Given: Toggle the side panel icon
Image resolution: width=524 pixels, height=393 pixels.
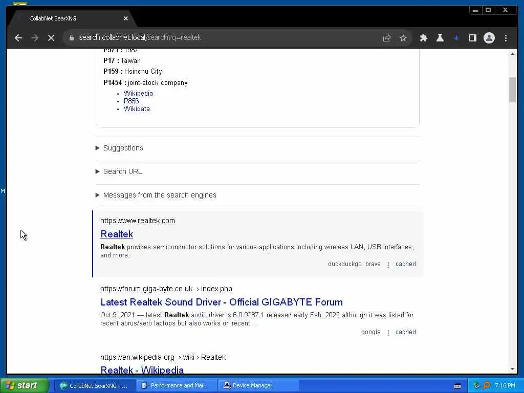Looking at the screenshot, I should click(x=472, y=38).
